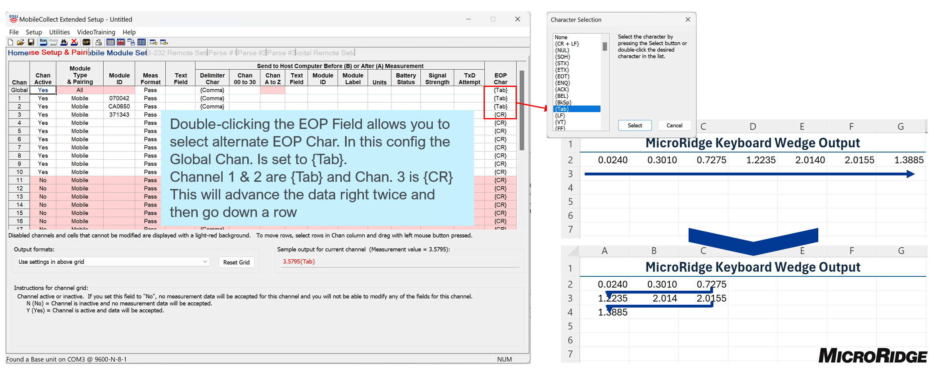Click cell value 0.0240 in upper spreadsheet
Viewport: 936px width, 372px height.
[x=613, y=160]
